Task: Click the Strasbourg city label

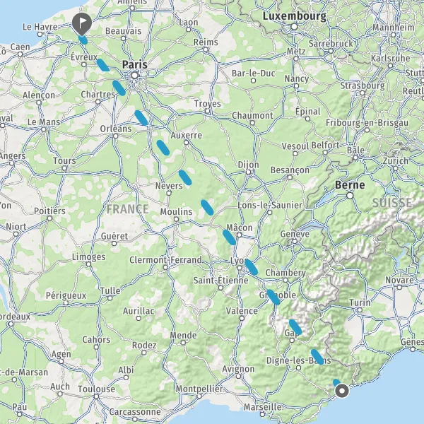Action: 363,86
